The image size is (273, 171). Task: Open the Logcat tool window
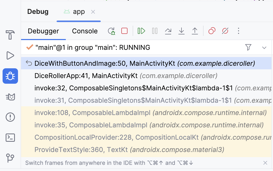pyautogui.click(x=10, y=97)
